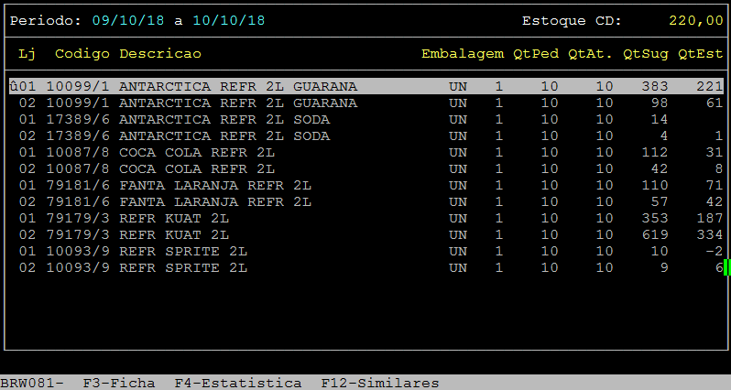
Task: Select store 01 ANTARCTICA REFR 2L SODA row
Action: pyautogui.click(x=366, y=119)
